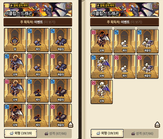Select 외형 (19/19) tab in right panel

(107, 133)
